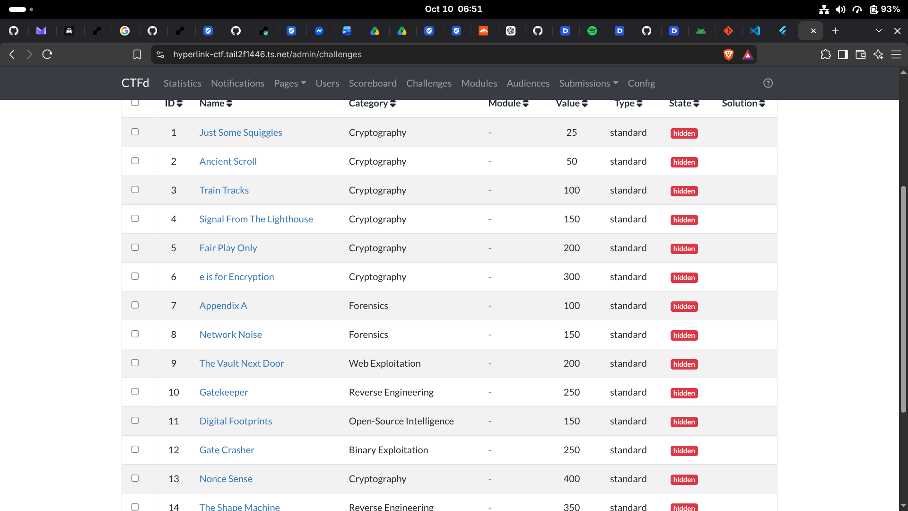Go forward in browser history
Screen dimensions: 908x511
pos(29,54)
